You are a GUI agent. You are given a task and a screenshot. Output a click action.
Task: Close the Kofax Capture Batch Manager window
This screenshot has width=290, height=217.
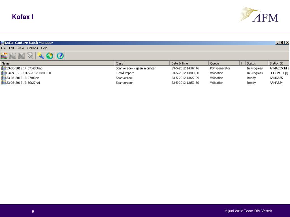coord(287,43)
